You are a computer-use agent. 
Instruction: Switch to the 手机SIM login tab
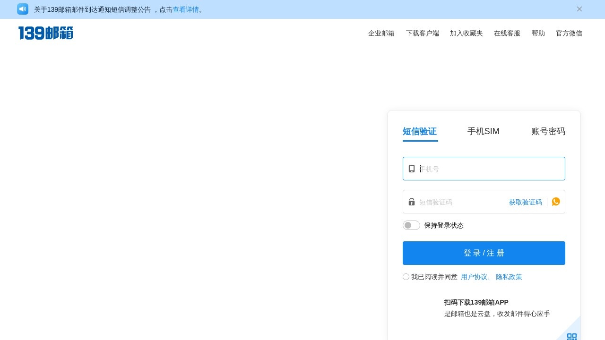coord(484,131)
